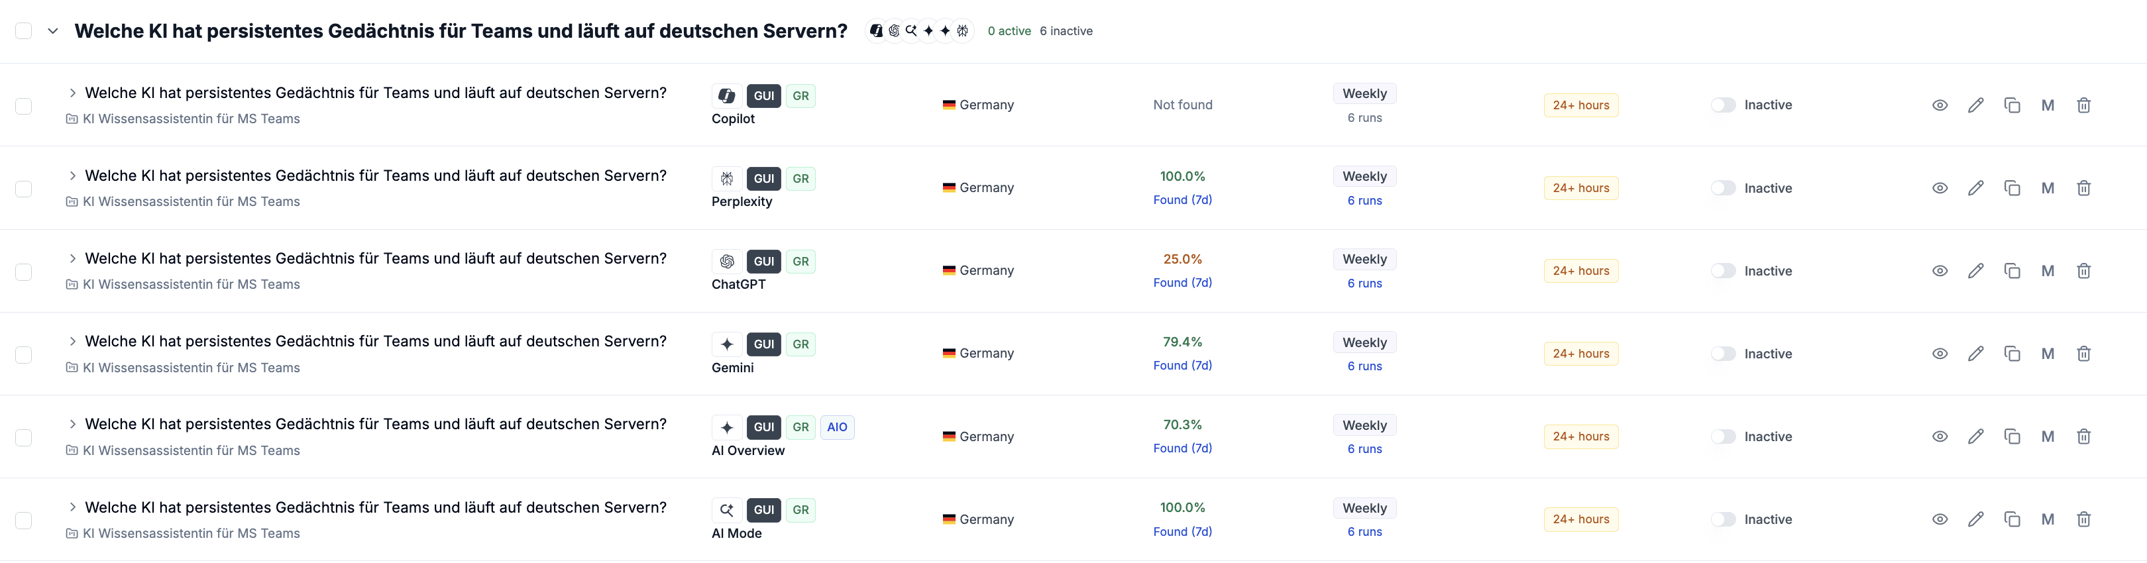Delete the Perplexity prompt row

tap(2083, 188)
